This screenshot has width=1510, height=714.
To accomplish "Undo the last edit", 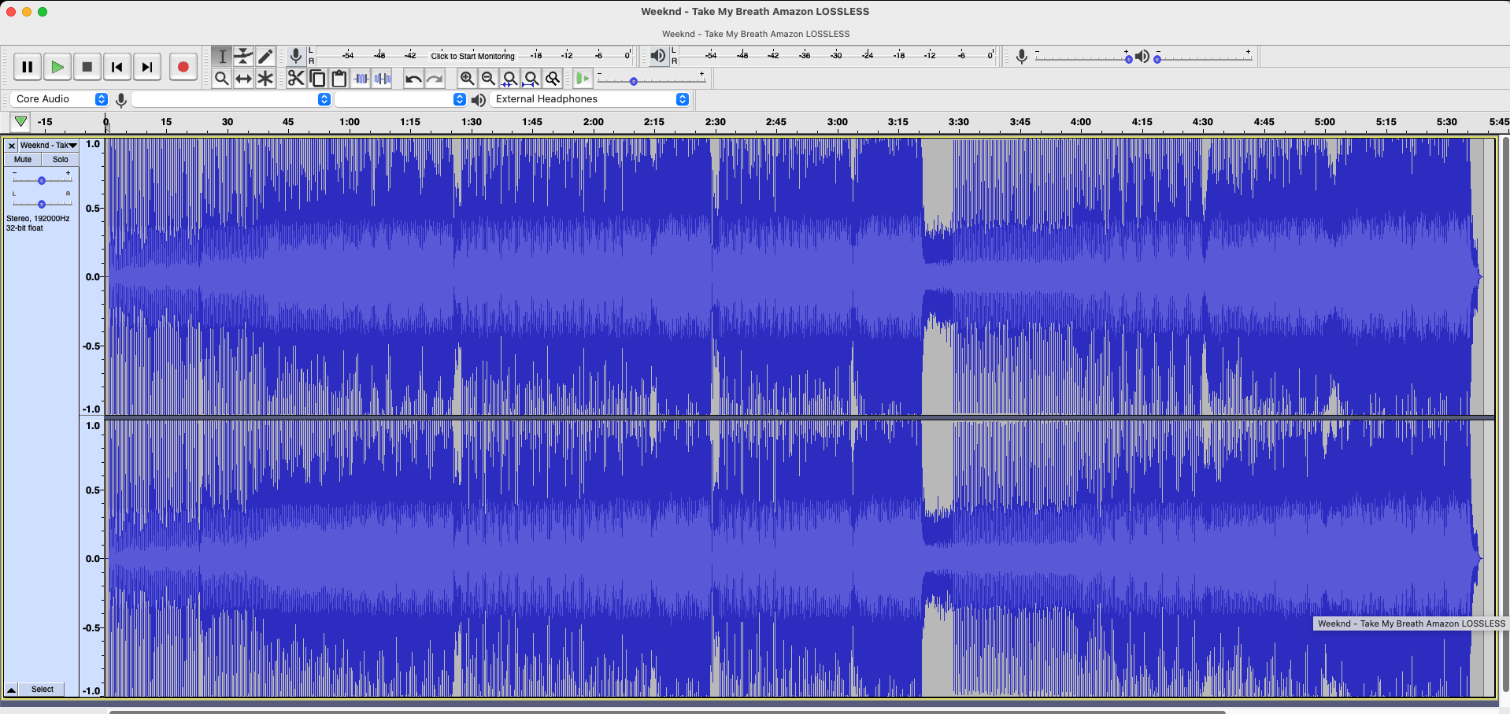I will pyautogui.click(x=413, y=78).
